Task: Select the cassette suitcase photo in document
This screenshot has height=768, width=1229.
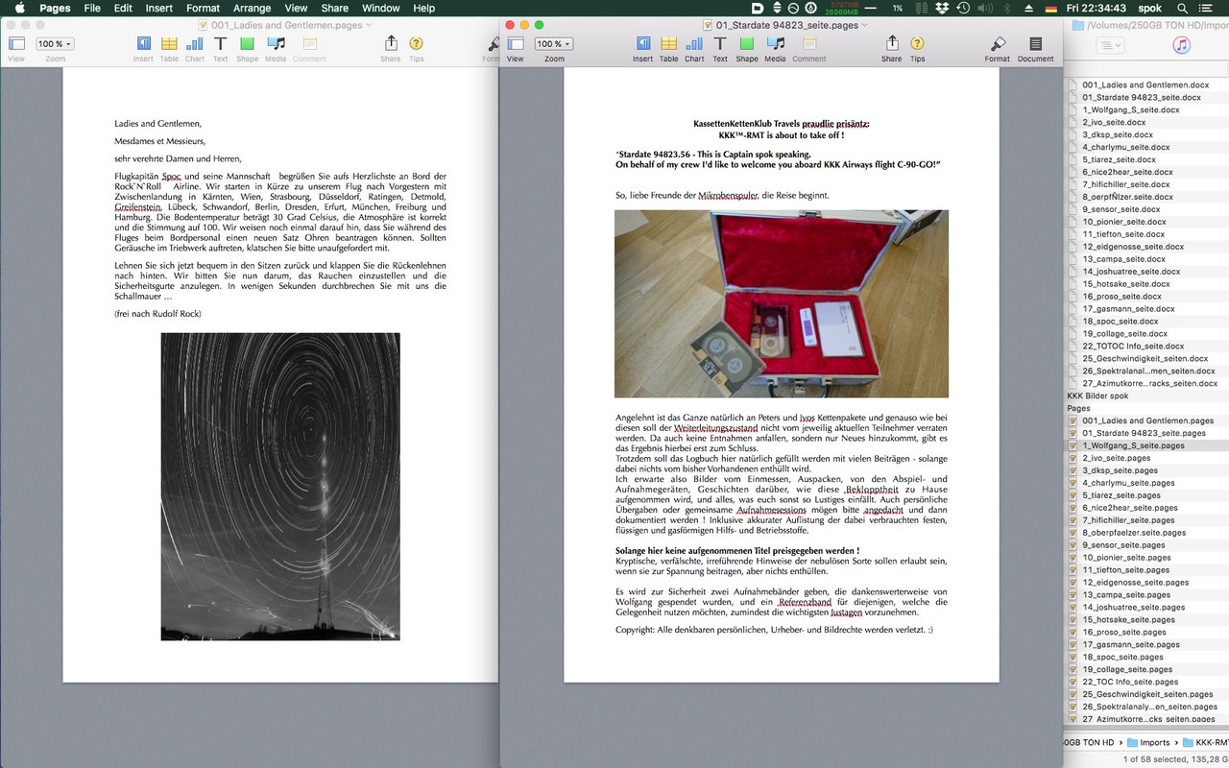Action: (782, 303)
